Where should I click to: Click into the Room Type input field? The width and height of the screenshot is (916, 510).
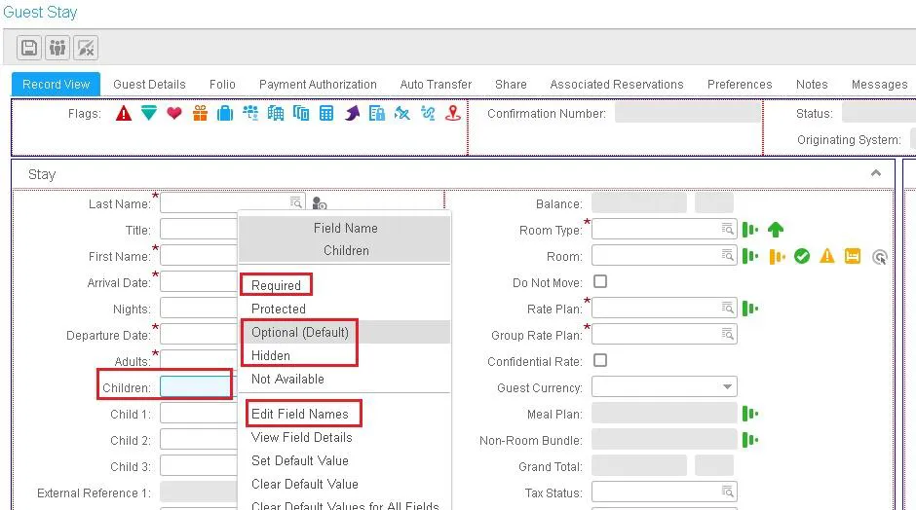pos(665,230)
